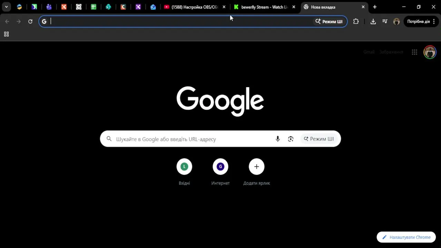Open the Extensions puzzle icon
The height and width of the screenshot is (248, 441).
356,21
